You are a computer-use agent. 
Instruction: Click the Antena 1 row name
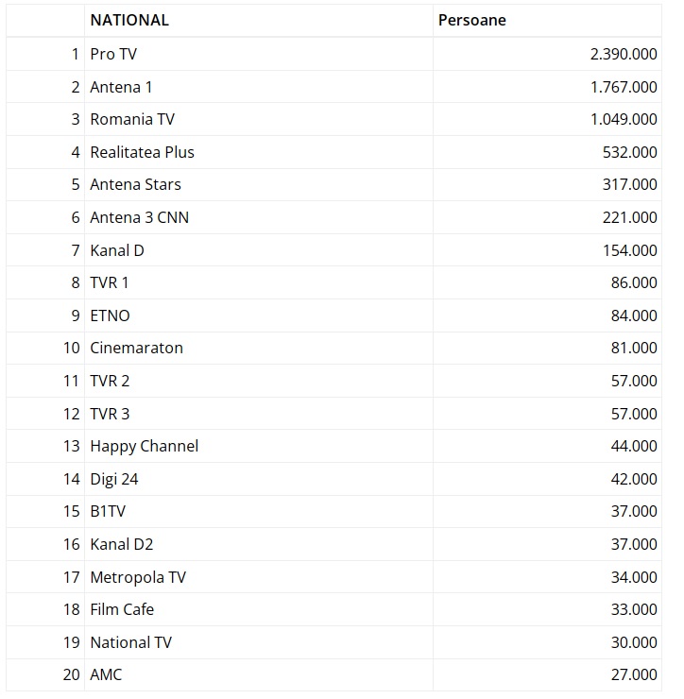point(121,87)
